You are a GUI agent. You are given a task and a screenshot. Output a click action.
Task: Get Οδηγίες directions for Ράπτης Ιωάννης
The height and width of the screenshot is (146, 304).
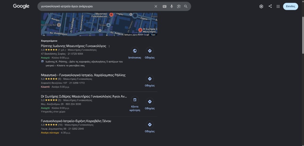click(x=150, y=51)
